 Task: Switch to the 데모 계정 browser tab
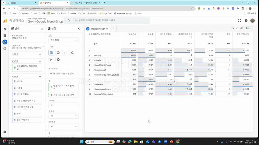tap(86, 3)
